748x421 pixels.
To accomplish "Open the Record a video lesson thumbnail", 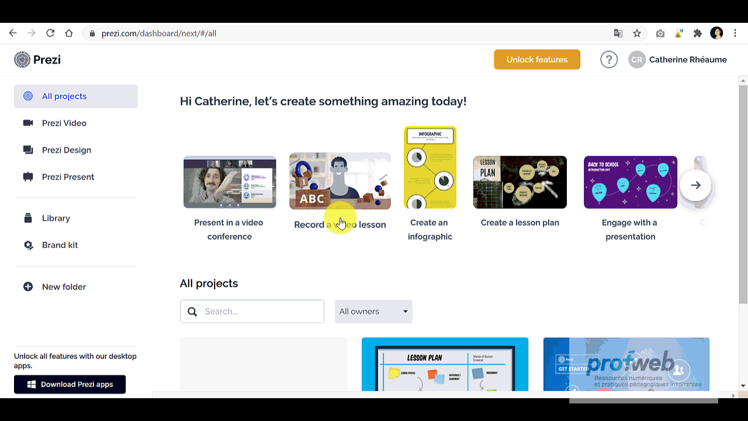I will point(340,181).
